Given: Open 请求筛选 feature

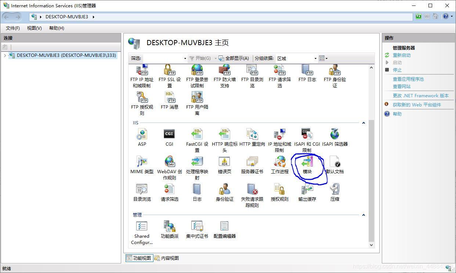Looking at the screenshot, I should pyautogui.click(x=169, y=192).
